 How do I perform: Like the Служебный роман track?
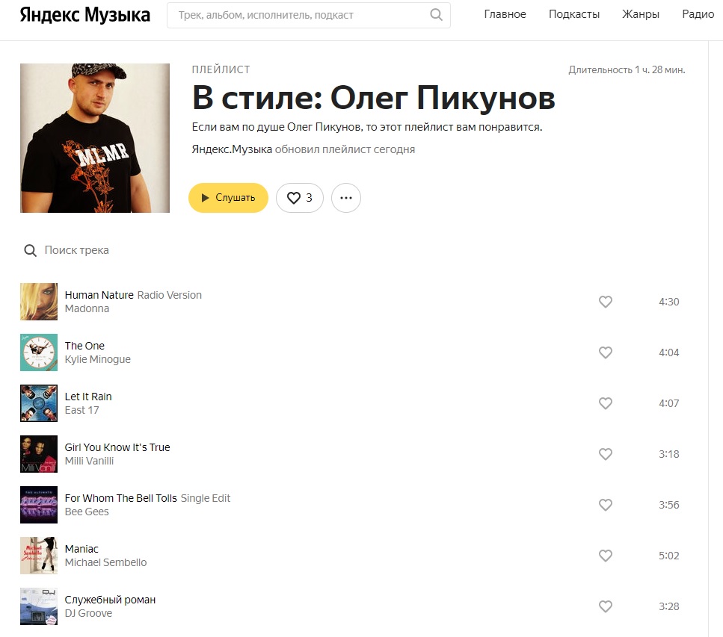606,606
